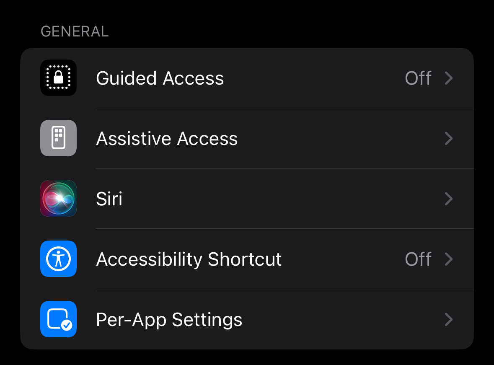This screenshot has width=494, height=365.
Task: Select the Per-App Settings checkmark icon
Action: click(58, 319)
